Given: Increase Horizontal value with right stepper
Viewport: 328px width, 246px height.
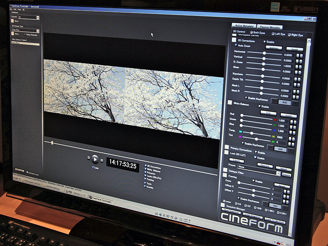Looking at the screenshot, I should [301, 56].
